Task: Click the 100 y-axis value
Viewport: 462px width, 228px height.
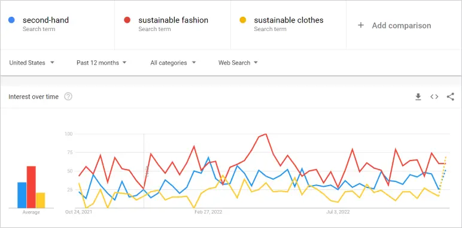Action: (69, 134)
